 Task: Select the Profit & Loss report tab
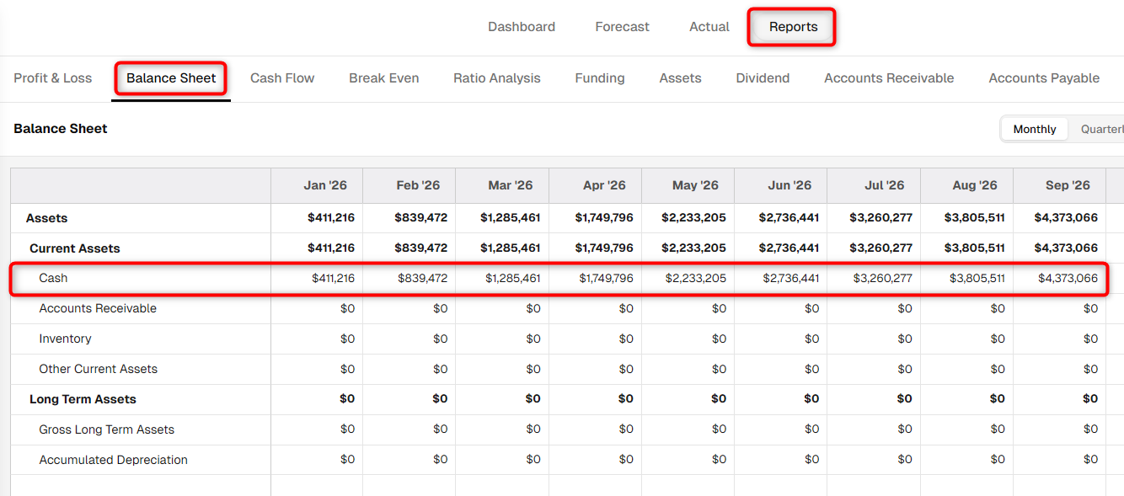coord(53,78)
